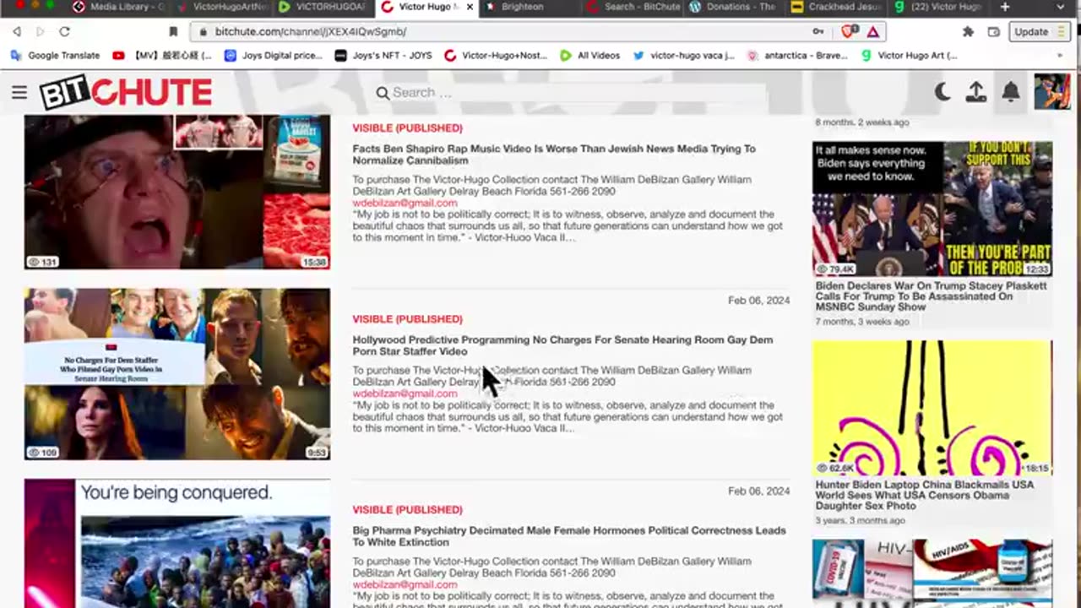Open the Hunter Biden Laptop China title
This screenshot has height=608, width=1081.
pyautogui.click(x=924, y=496)
